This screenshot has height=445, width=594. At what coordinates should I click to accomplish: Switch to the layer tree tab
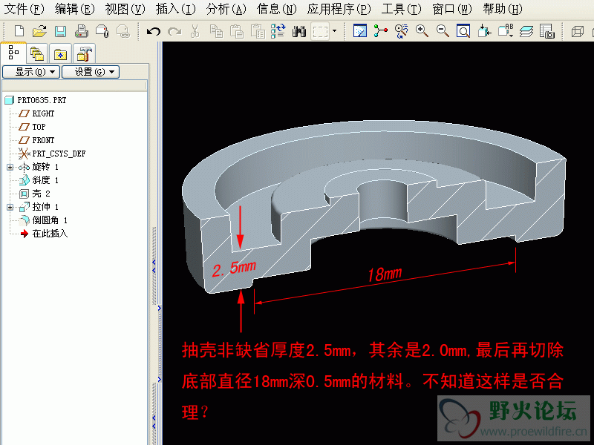[37, 53]
